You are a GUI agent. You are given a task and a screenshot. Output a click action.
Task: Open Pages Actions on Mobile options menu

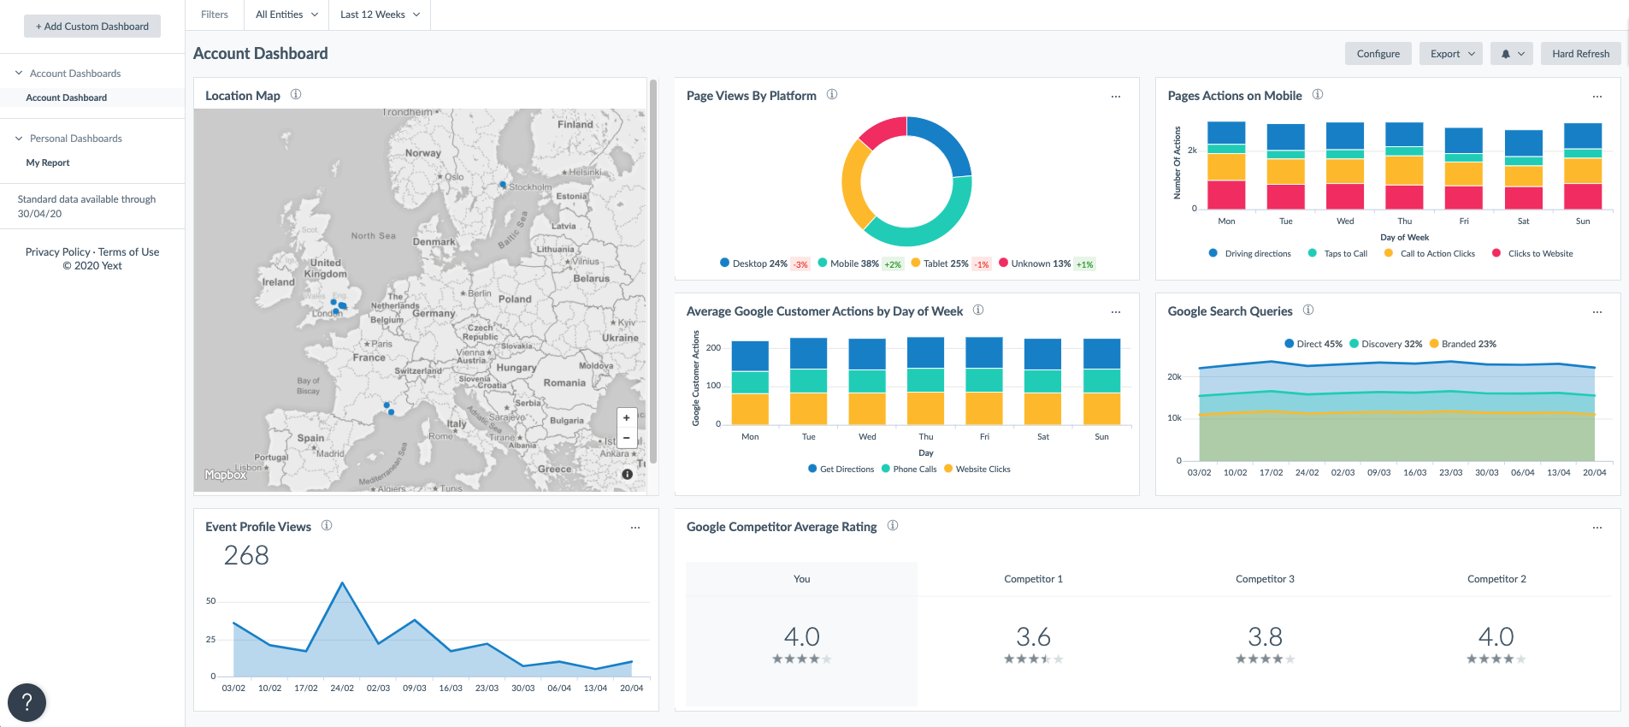coord(1597,97)
